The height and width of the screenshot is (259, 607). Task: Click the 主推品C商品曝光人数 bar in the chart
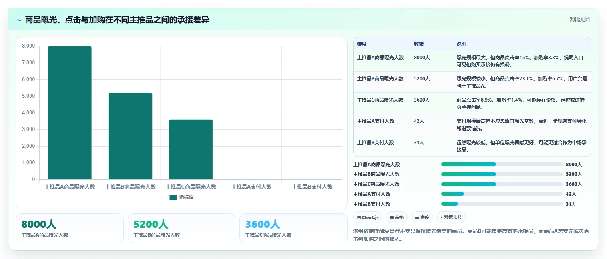191,149
